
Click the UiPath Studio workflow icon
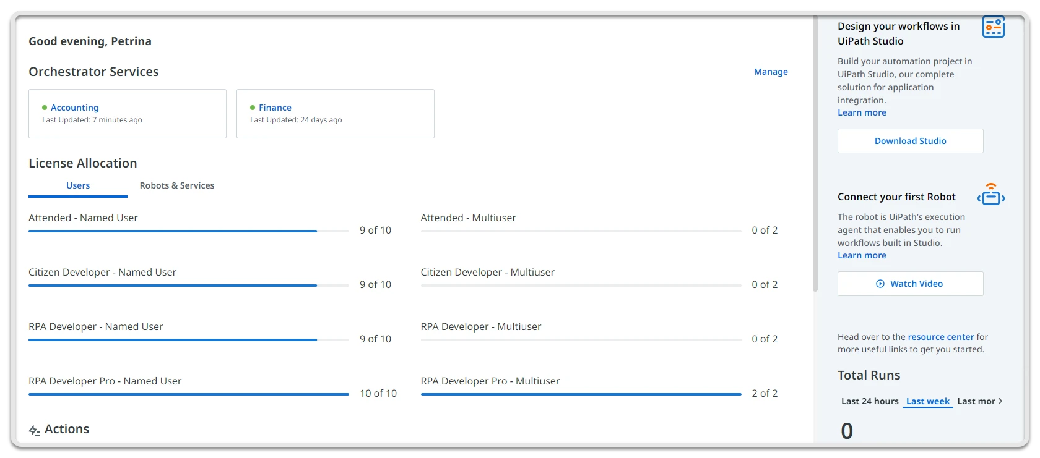(994, 27)
